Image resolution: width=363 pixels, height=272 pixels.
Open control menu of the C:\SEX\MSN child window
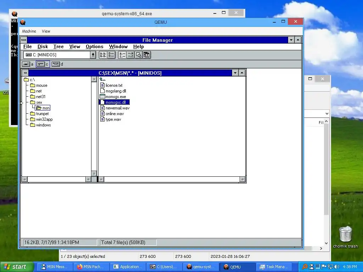[25, 73]
